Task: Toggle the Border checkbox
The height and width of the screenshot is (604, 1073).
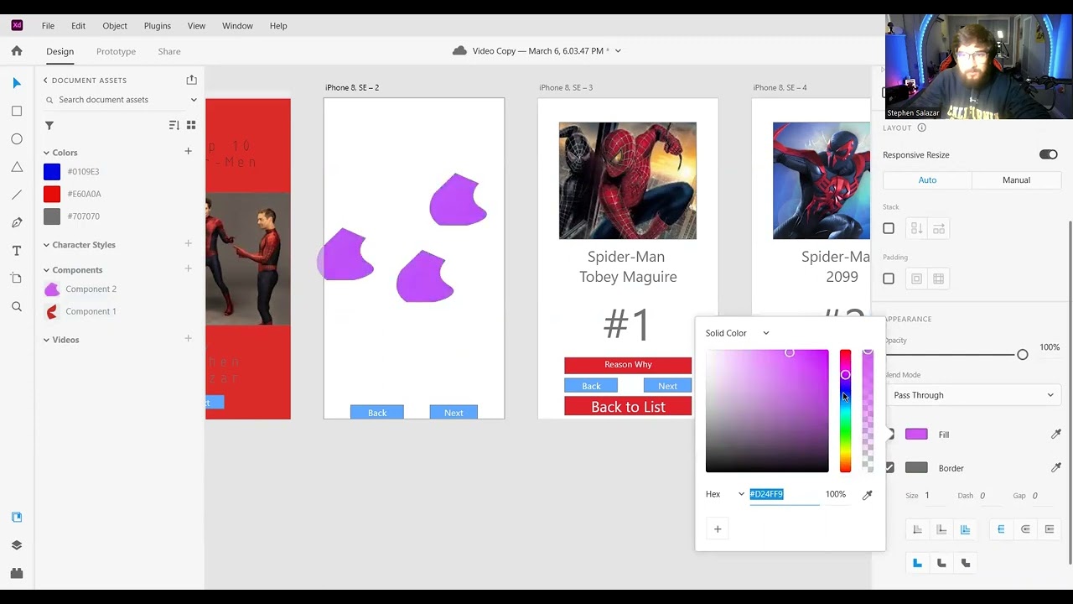Action: (x=889, y=467)
